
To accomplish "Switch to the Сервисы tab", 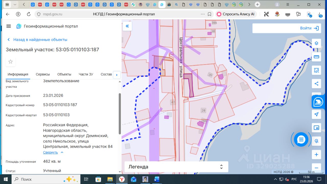I will click(43, 74).
